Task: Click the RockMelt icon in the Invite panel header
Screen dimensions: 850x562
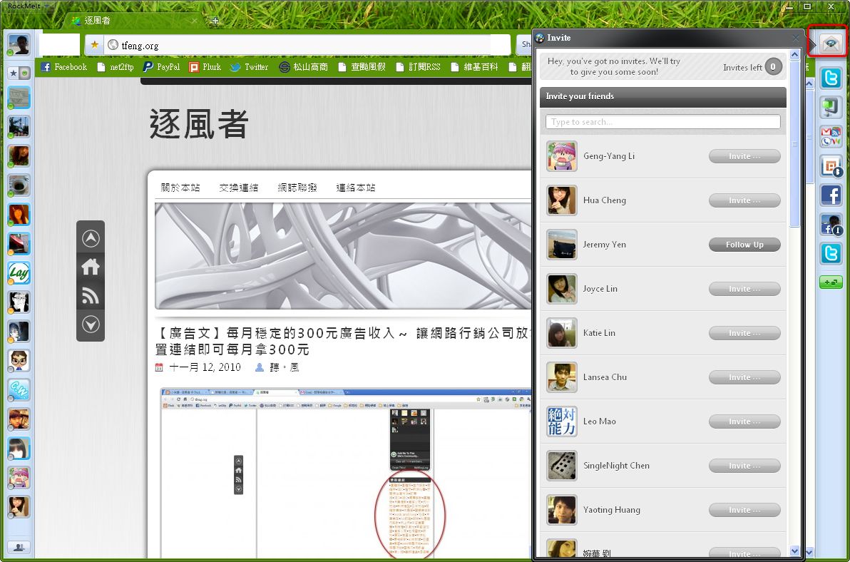Action: tap(540, 38)
